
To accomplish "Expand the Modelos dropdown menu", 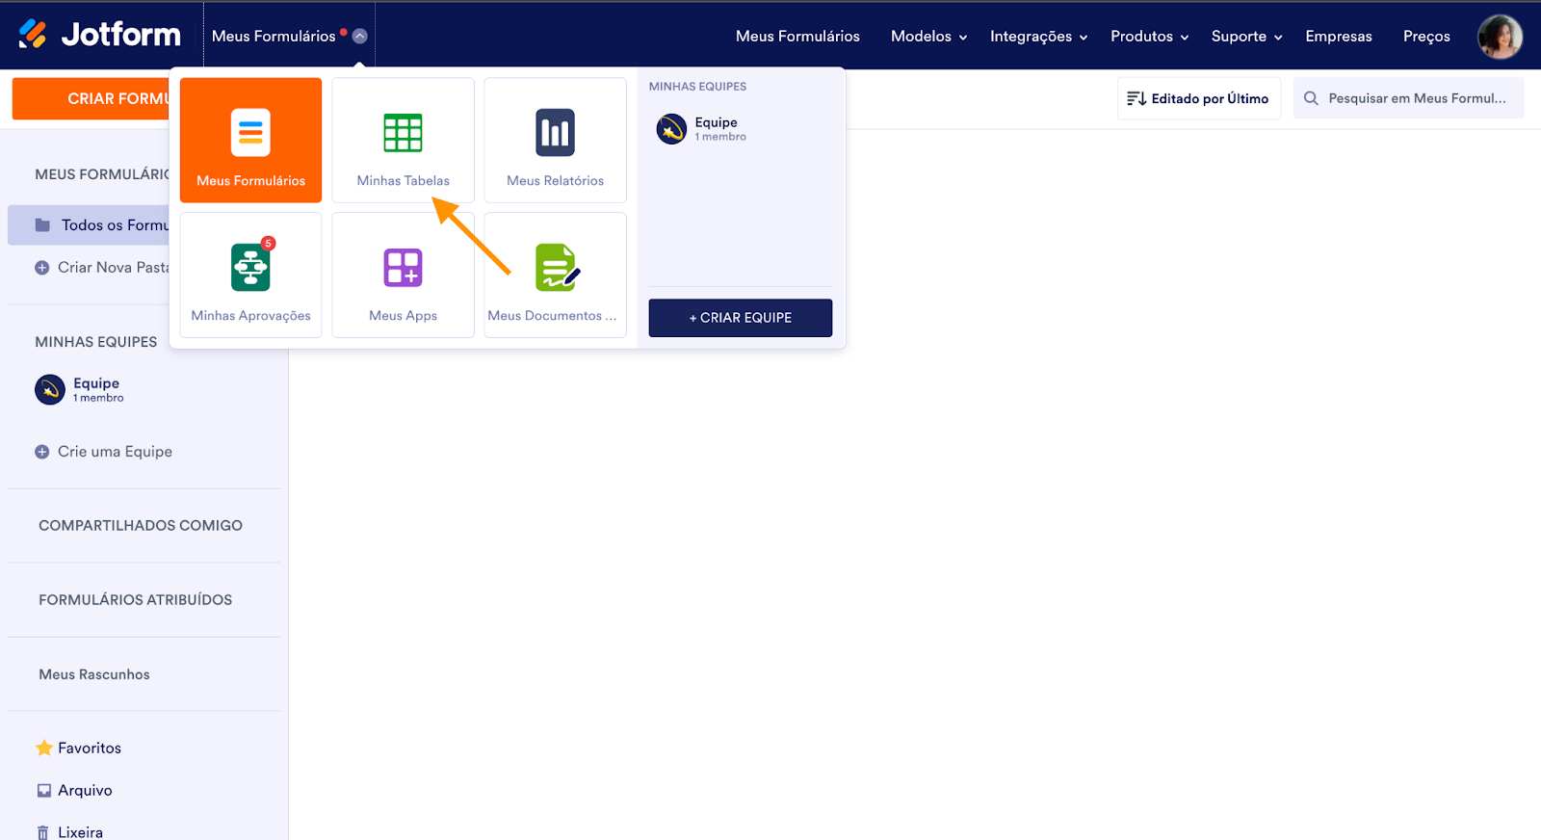I will 929,37.
